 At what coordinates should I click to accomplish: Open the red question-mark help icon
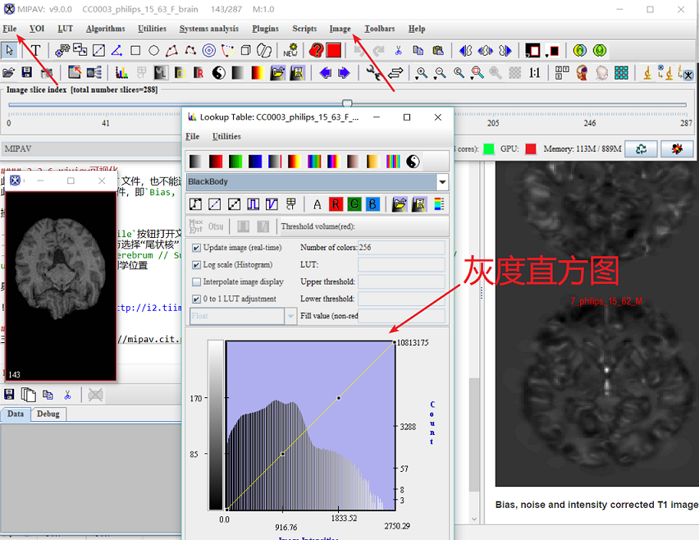pos(316,50)
